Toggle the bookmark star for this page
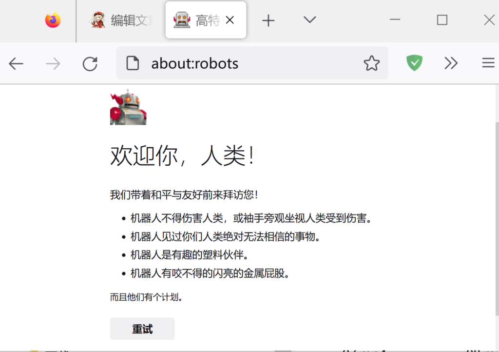The image size is (499, 352). [x=371, y=63]
